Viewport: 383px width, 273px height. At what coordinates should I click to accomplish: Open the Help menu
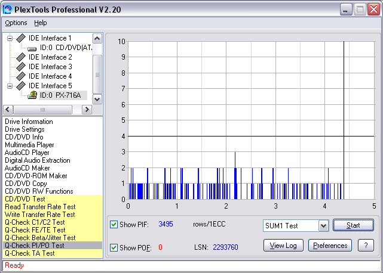pos(40,23)
